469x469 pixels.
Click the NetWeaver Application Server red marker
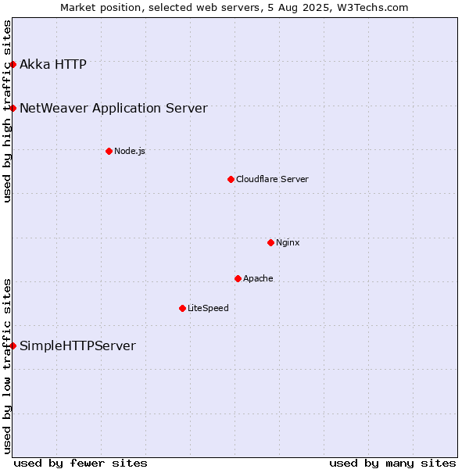pyautogui.click(x=13, y=109)
